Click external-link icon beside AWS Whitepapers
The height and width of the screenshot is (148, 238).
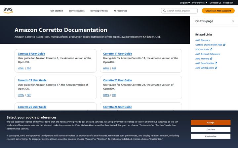(216, 68)
